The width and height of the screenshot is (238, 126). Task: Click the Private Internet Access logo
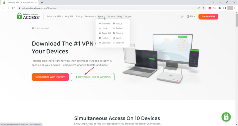point(28,16)
